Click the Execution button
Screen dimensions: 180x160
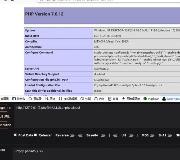[3, 125]
